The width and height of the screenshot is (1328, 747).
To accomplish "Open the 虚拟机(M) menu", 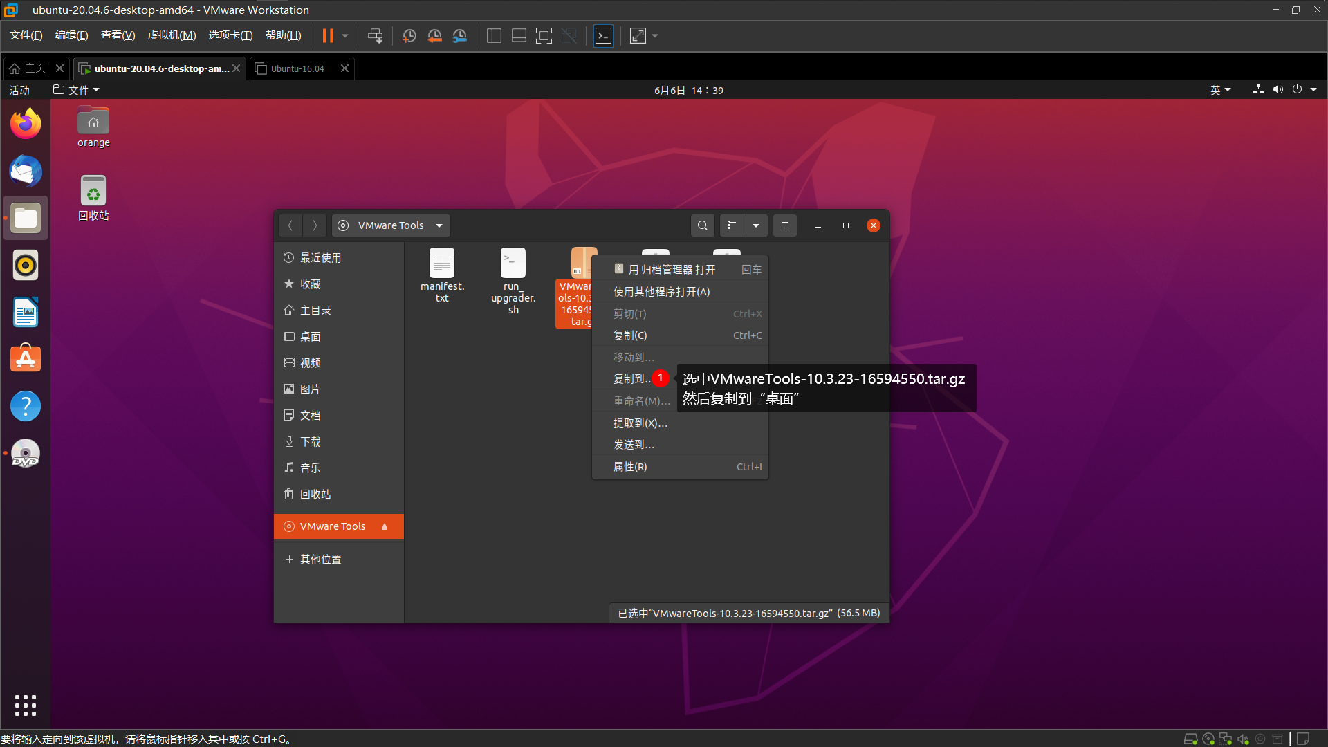I will (x=172, y=35).
